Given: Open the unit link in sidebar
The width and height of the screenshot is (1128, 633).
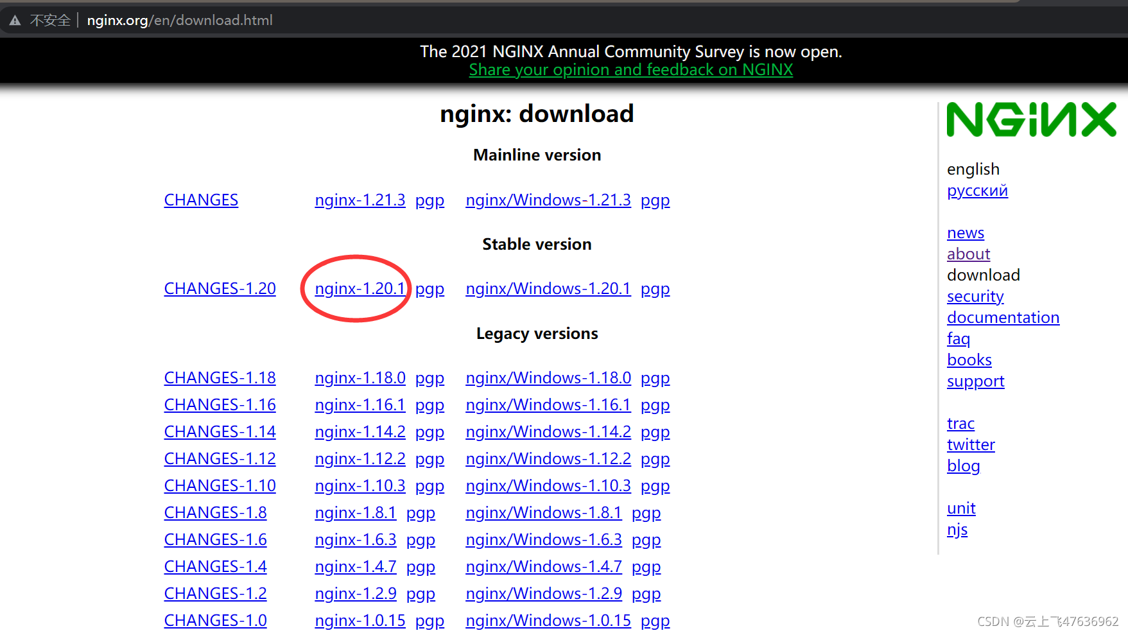Looking at the screenshot, I should [961, 508].
